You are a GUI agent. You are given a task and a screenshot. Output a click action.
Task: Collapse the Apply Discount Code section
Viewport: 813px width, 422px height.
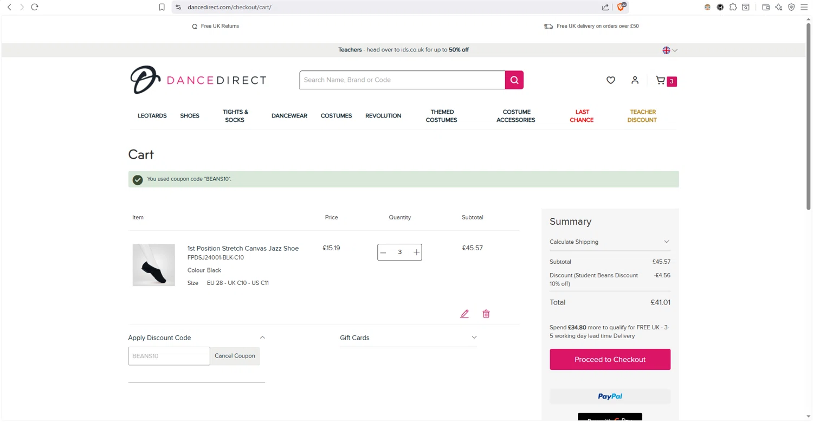[197, 338]
